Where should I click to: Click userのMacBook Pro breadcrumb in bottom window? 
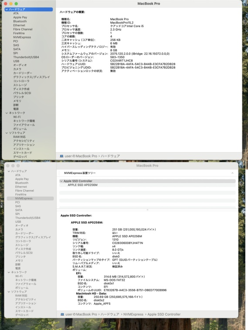pos(81,314)
